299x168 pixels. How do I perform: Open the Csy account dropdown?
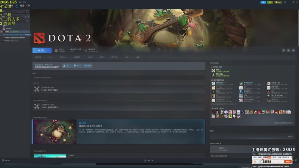278,2
